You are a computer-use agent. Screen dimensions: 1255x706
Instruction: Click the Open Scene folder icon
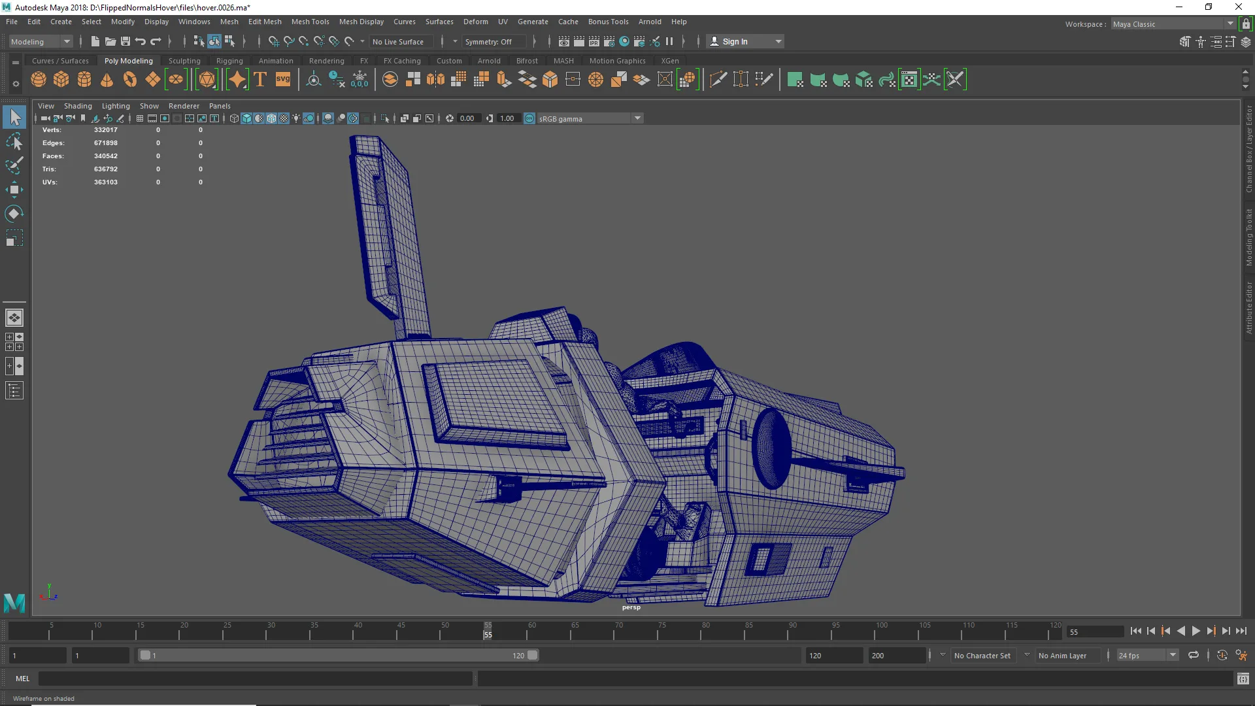[x=110, y=41]
